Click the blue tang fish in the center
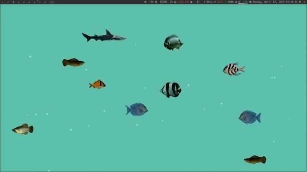Image resolution: width=307 pixels, height=172 pixels. pyautogui.click(x=136, y=109)
